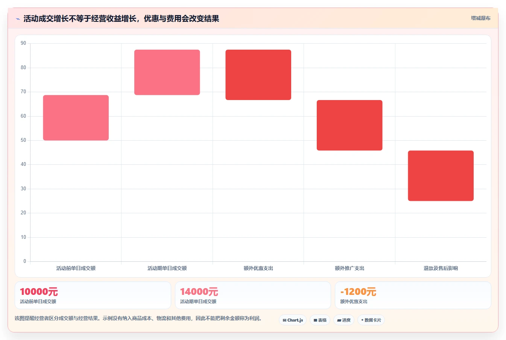Click the y-axis value 90
This screenshot has height=340, width=506.
coord(23,43)
